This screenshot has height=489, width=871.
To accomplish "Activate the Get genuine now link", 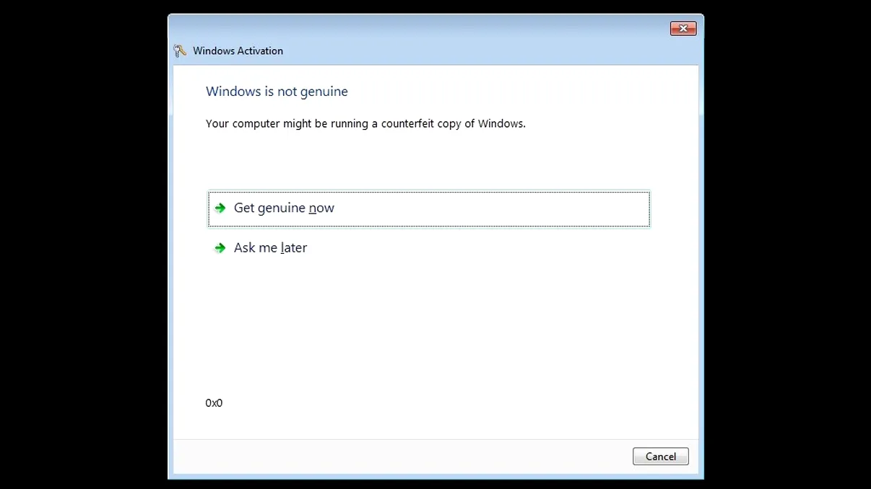I will [283, 208].
